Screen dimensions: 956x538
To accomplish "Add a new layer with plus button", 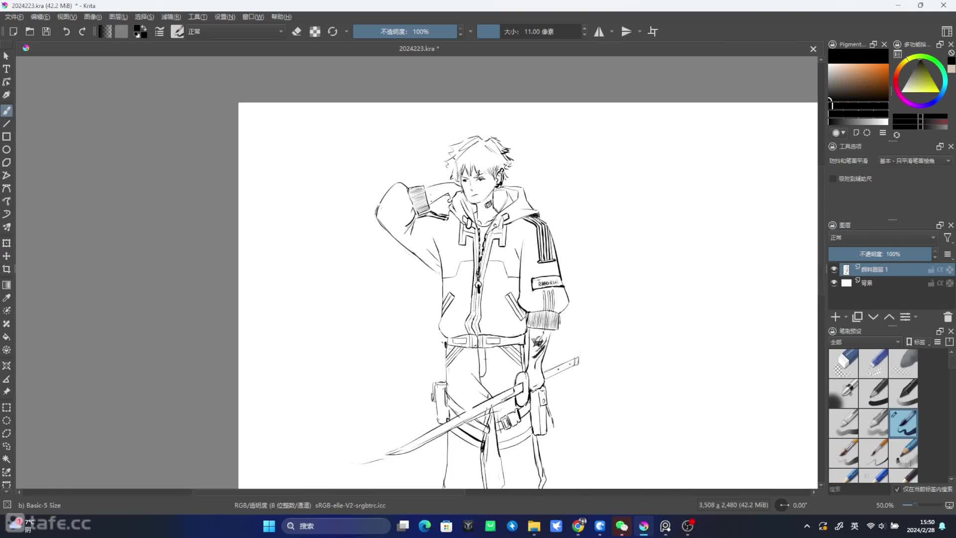I will tap(836, 317).
